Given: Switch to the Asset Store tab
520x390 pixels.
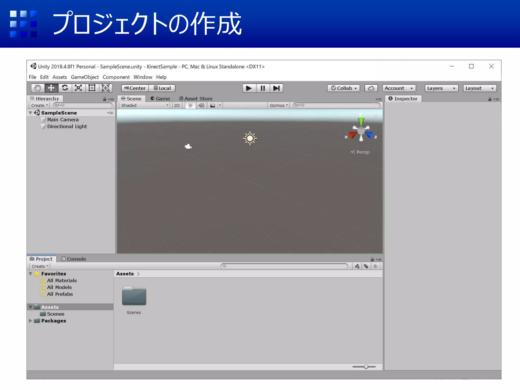Looking at the screenshot, I should pyautogui.click(x=196, y=99).
